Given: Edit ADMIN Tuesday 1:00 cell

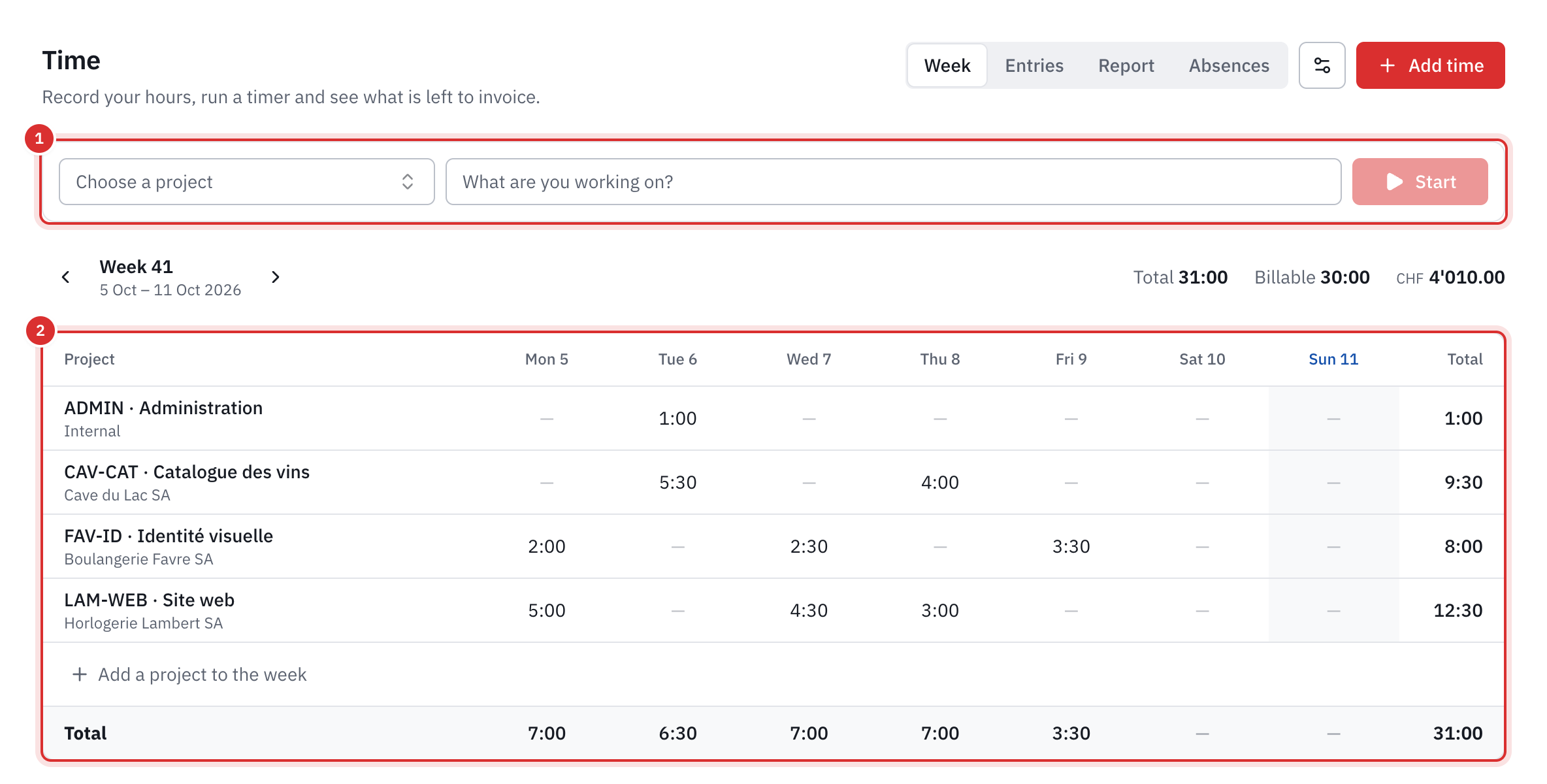Looking at the screenshot, I should pos(677,418).
